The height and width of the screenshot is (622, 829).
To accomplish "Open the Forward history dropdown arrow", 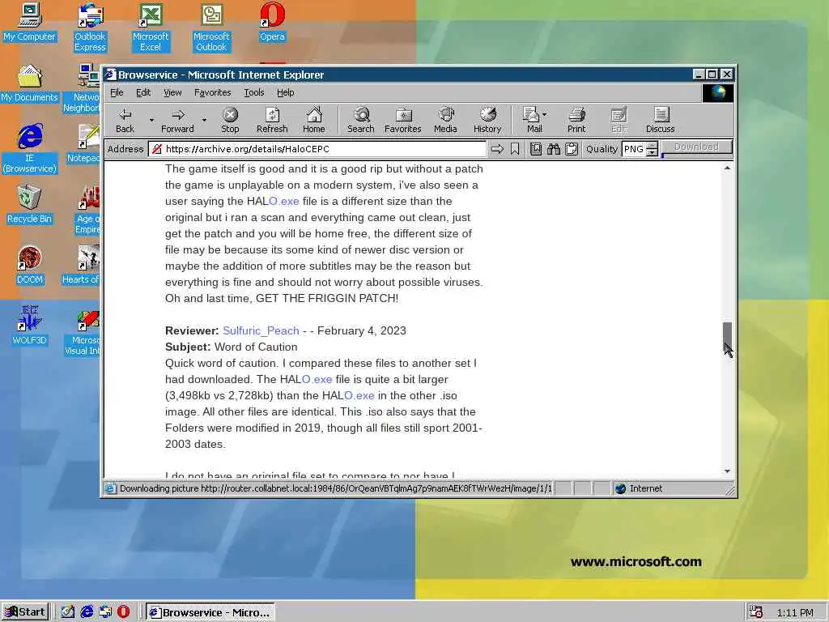I will (x=205, y=120).
